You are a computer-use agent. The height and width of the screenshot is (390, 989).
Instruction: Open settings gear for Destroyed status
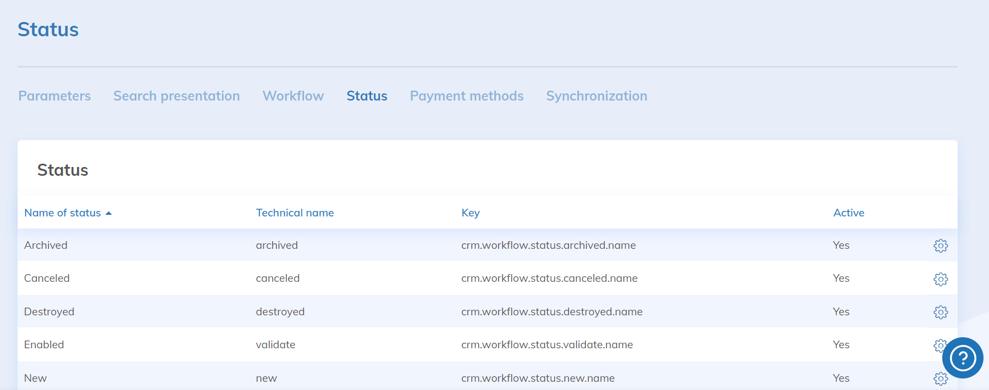point(940,312)
